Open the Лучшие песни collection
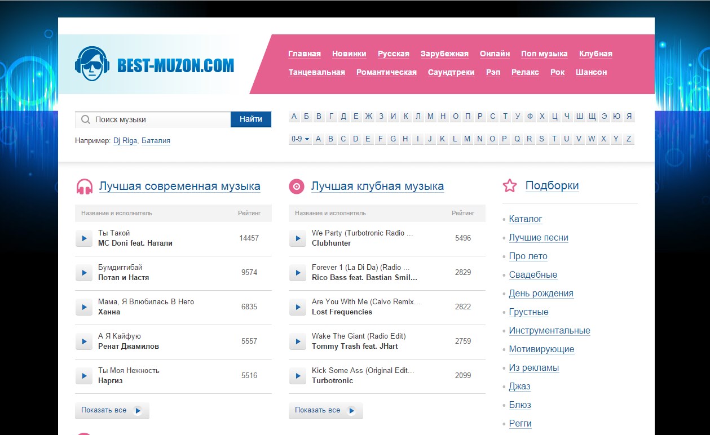 (x=539, y=238)
